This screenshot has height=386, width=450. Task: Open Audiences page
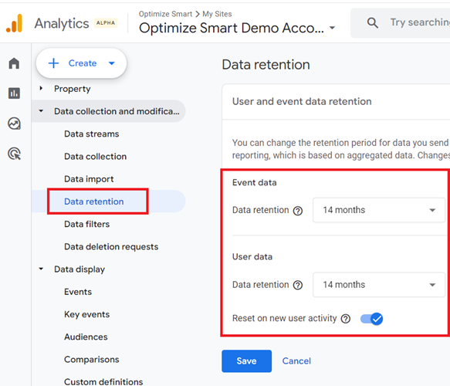86,337
